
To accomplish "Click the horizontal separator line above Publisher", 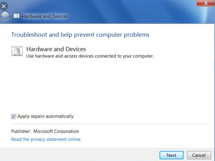I will coord(110,124).
